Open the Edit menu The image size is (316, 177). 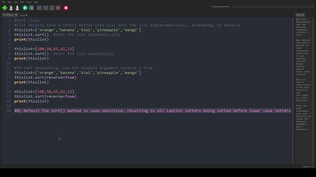point(9,2)
